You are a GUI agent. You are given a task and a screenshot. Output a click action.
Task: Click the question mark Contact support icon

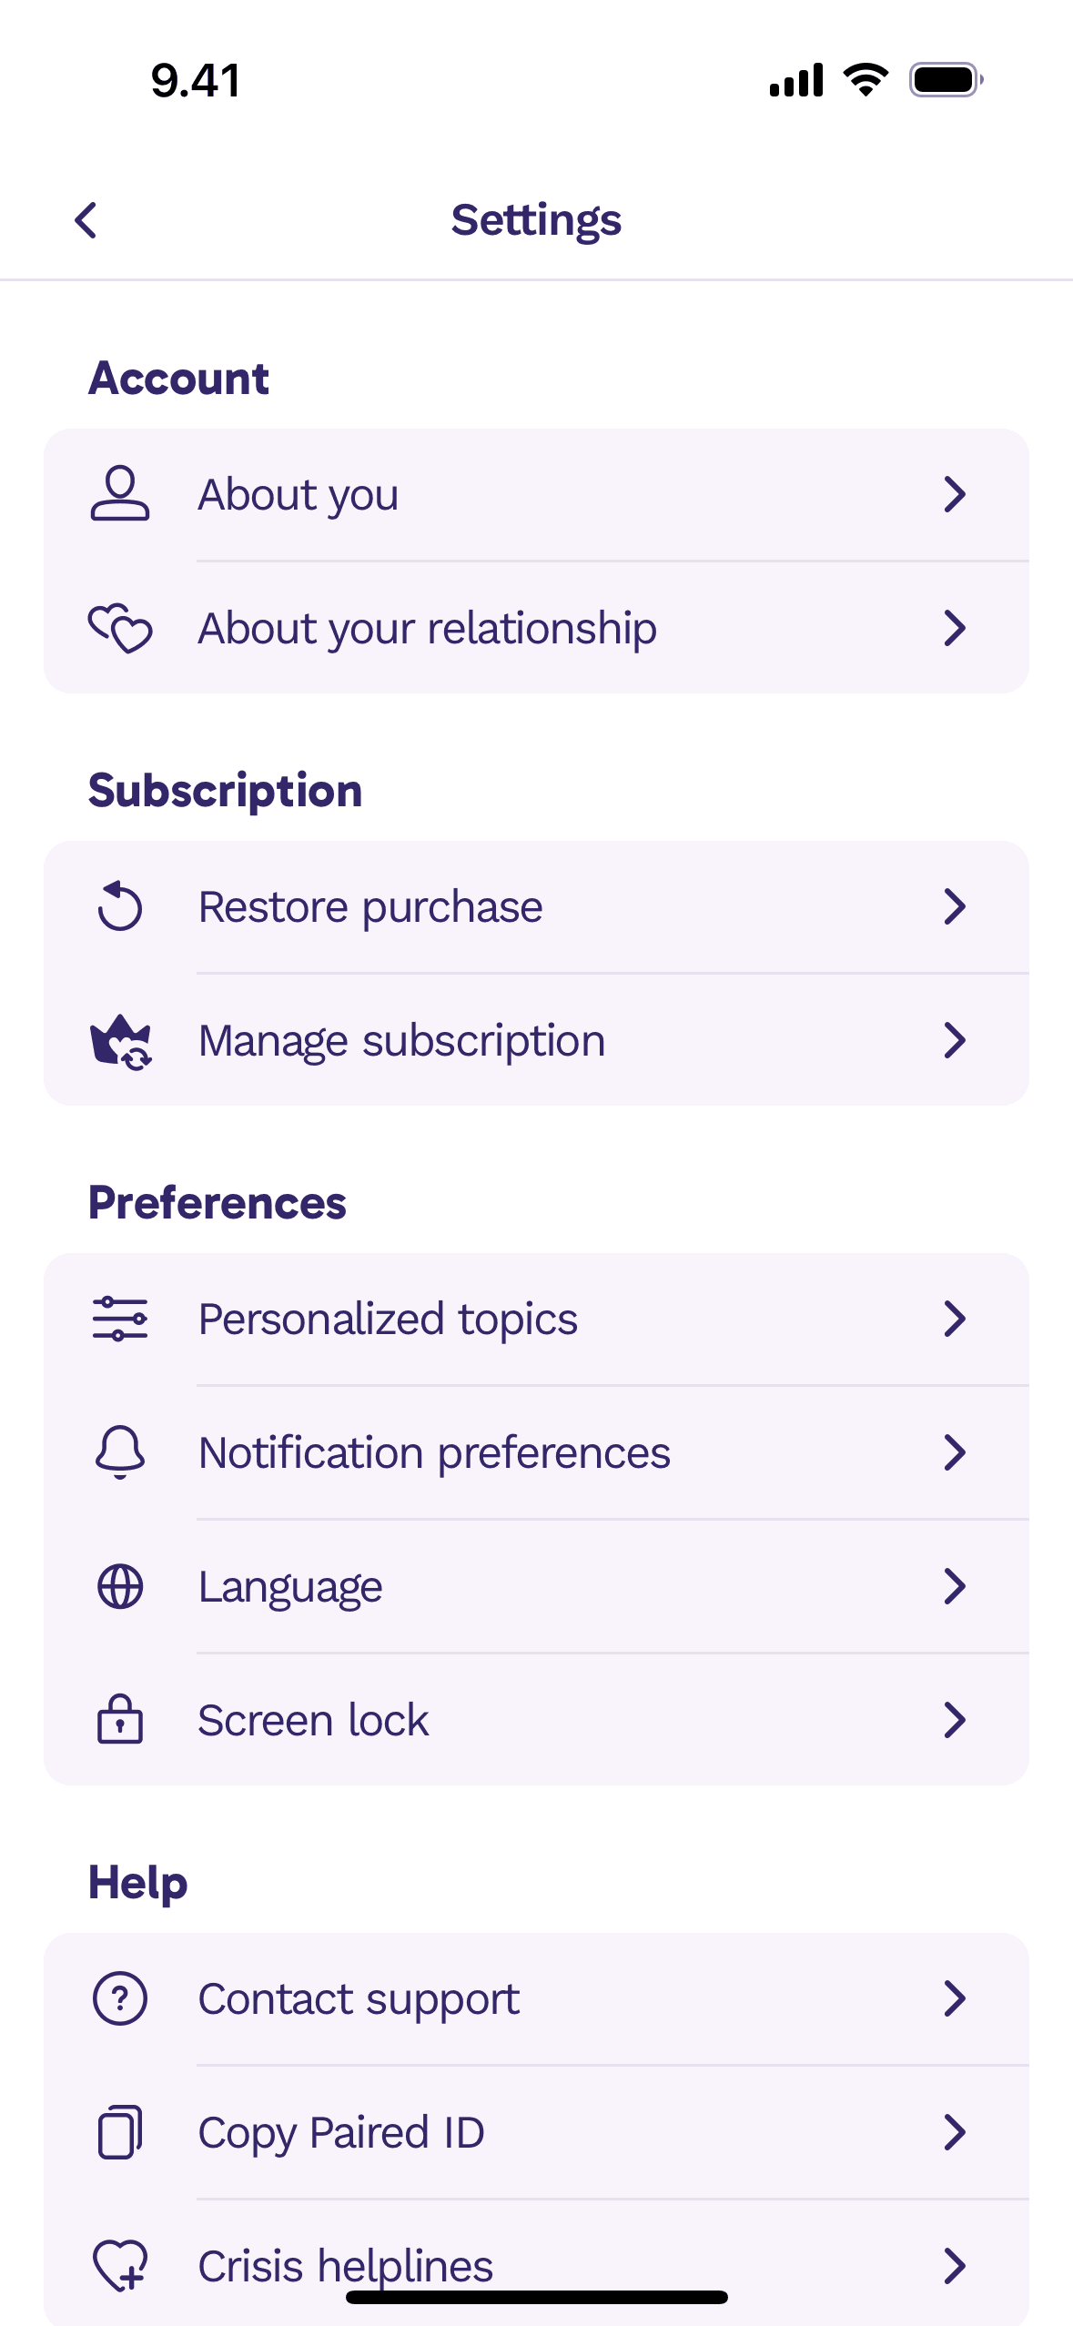click(120, 1998)
